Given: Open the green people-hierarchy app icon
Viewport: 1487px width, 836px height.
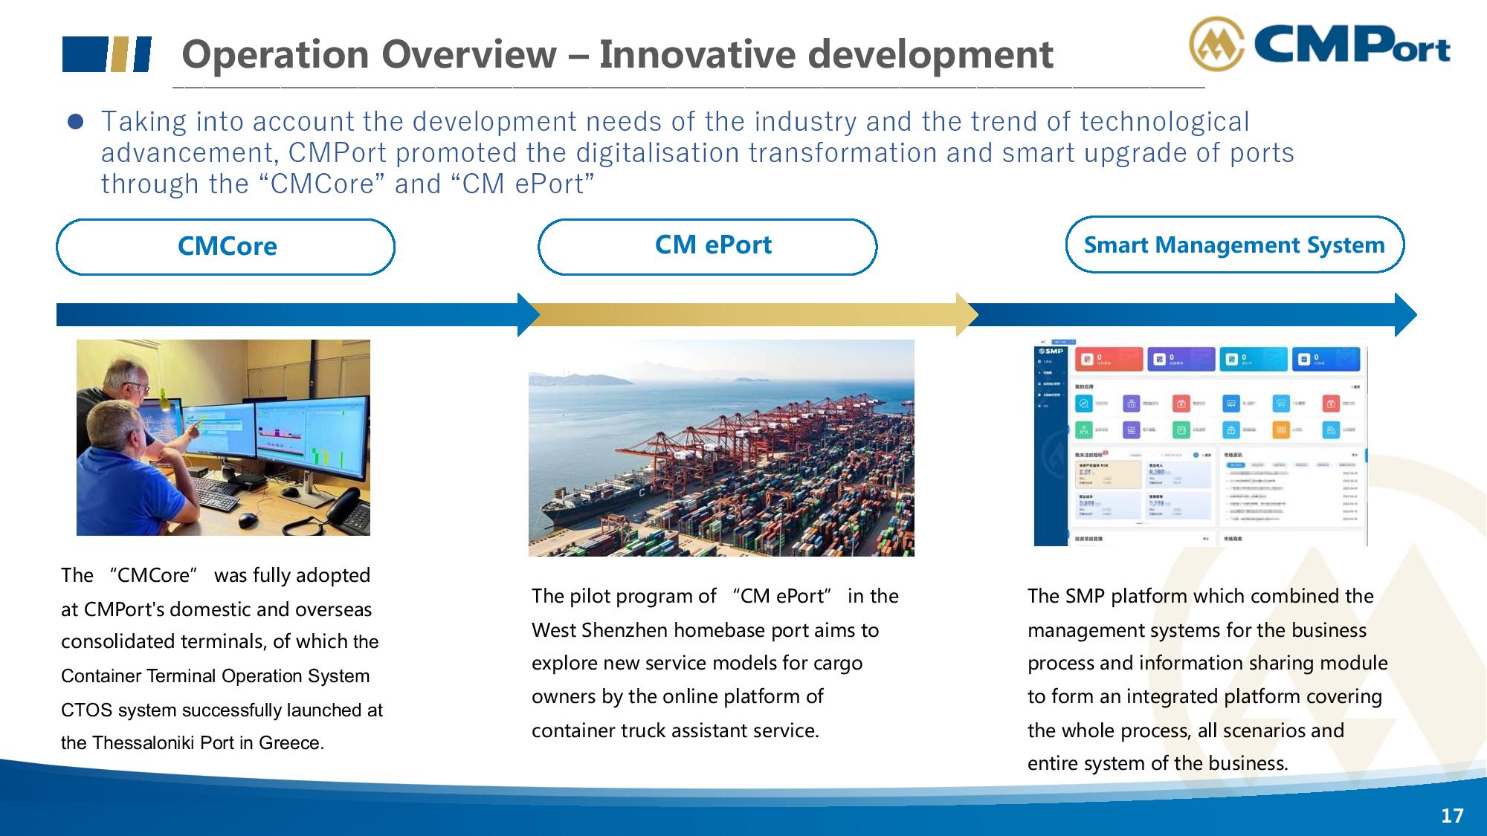Looking at the screenshot, I should (x=1084, y=430).
